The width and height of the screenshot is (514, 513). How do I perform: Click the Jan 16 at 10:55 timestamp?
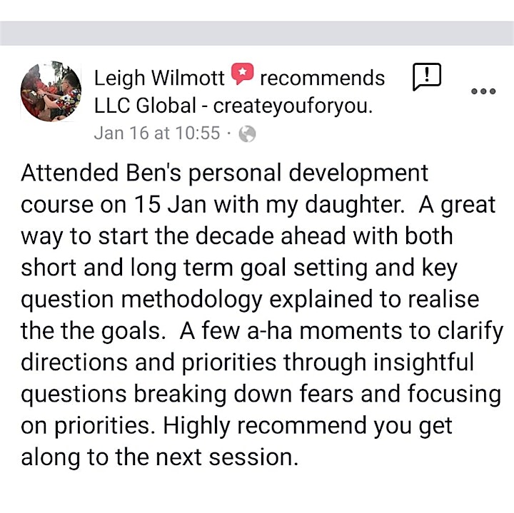156,133
